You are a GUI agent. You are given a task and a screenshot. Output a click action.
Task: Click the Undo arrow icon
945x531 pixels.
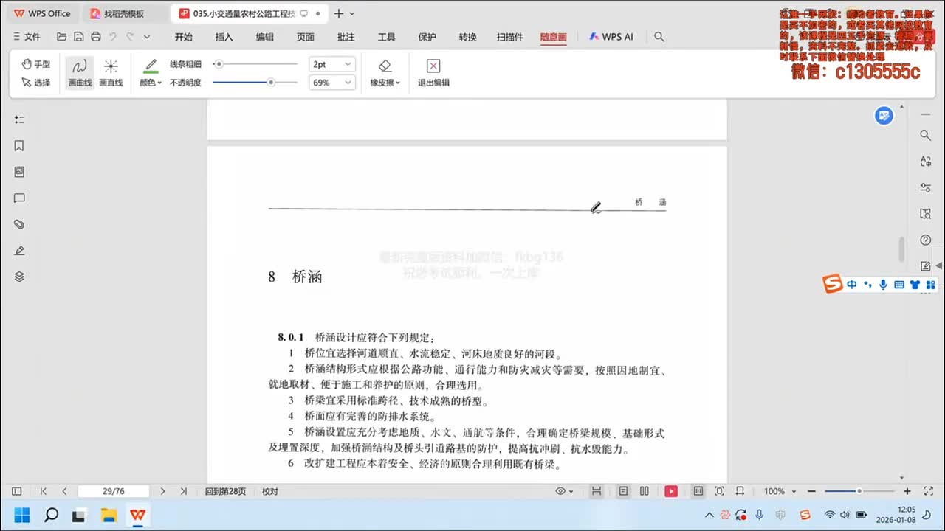(113, 37)
